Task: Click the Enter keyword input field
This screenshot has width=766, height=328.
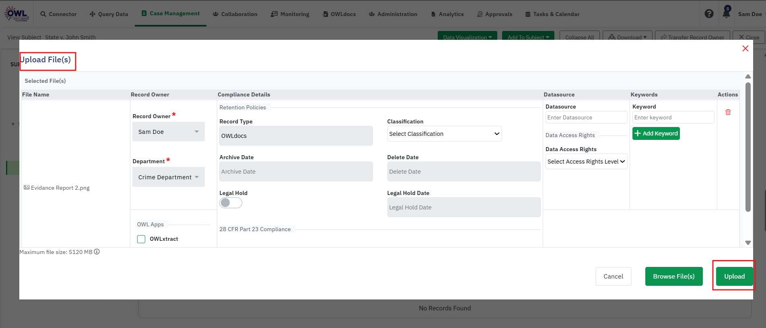Action: pyautogui.click(x=673, y=117)
